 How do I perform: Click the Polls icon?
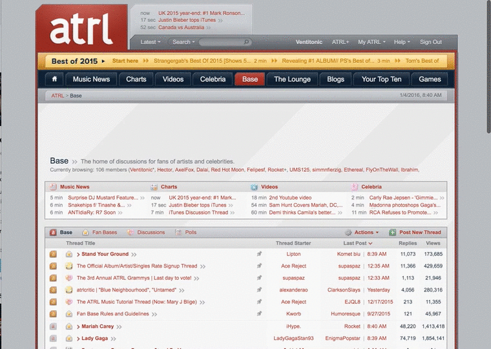point(178,233)
